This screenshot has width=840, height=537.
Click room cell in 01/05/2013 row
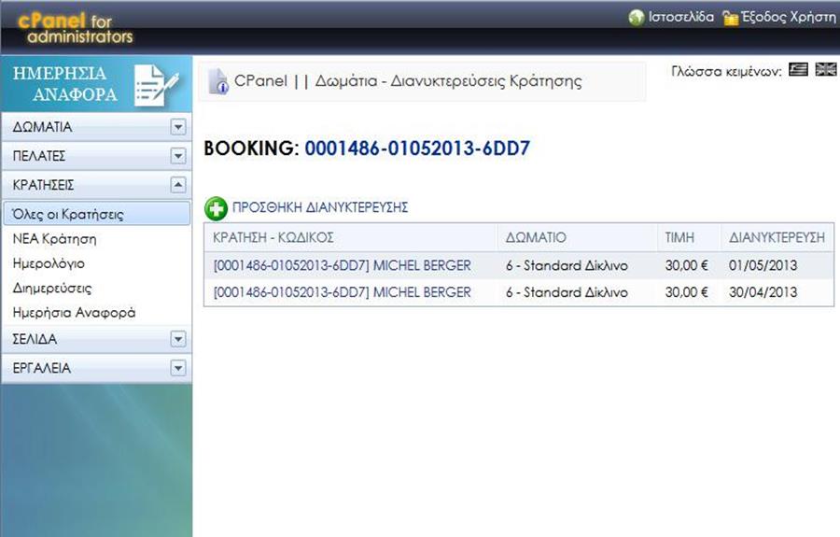tap(567, 265)
